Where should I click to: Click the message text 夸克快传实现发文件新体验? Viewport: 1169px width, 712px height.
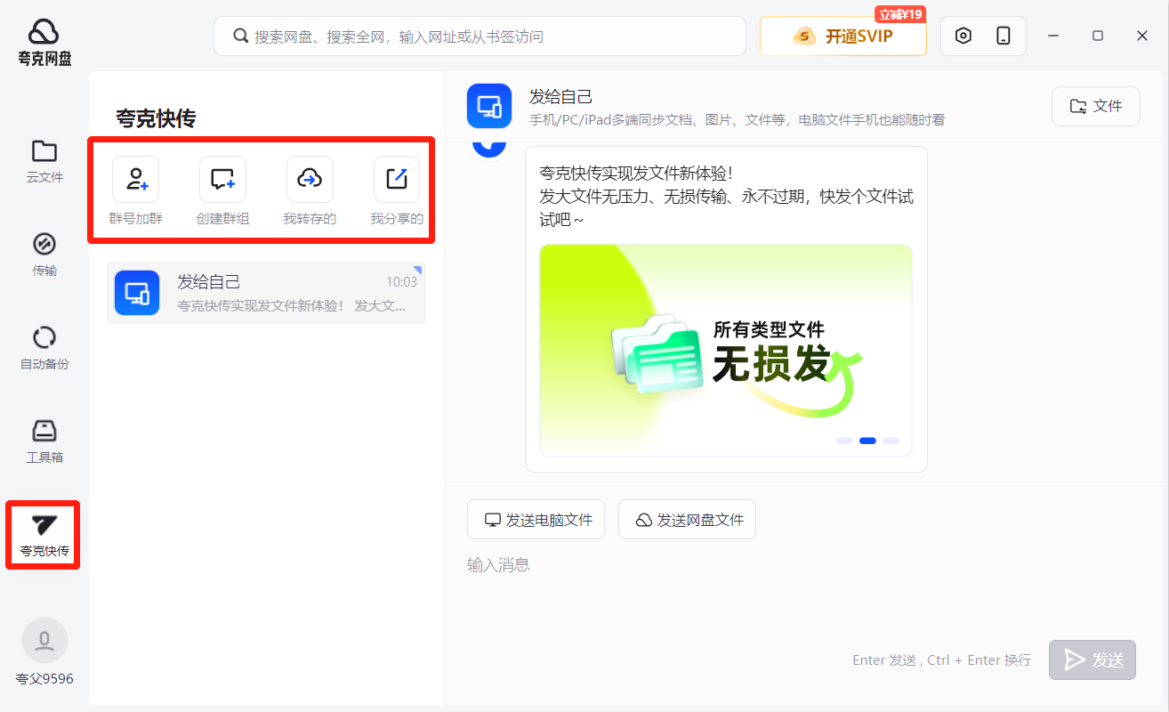click(x=635, y=173)
